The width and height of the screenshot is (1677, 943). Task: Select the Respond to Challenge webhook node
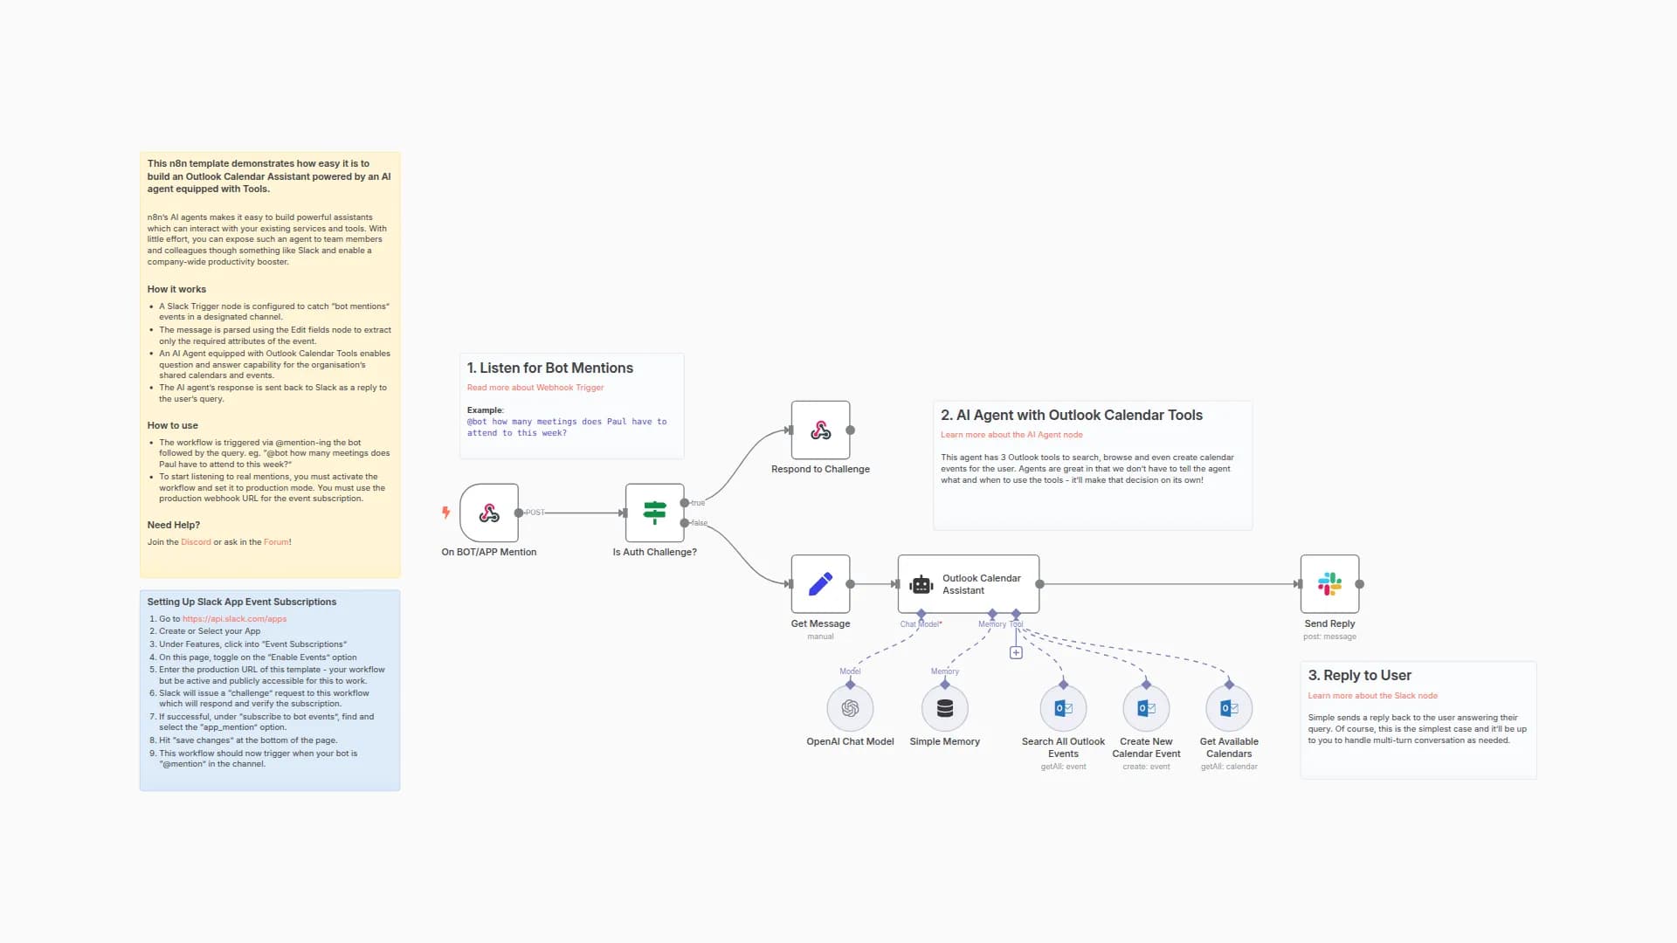coord(820,430)
